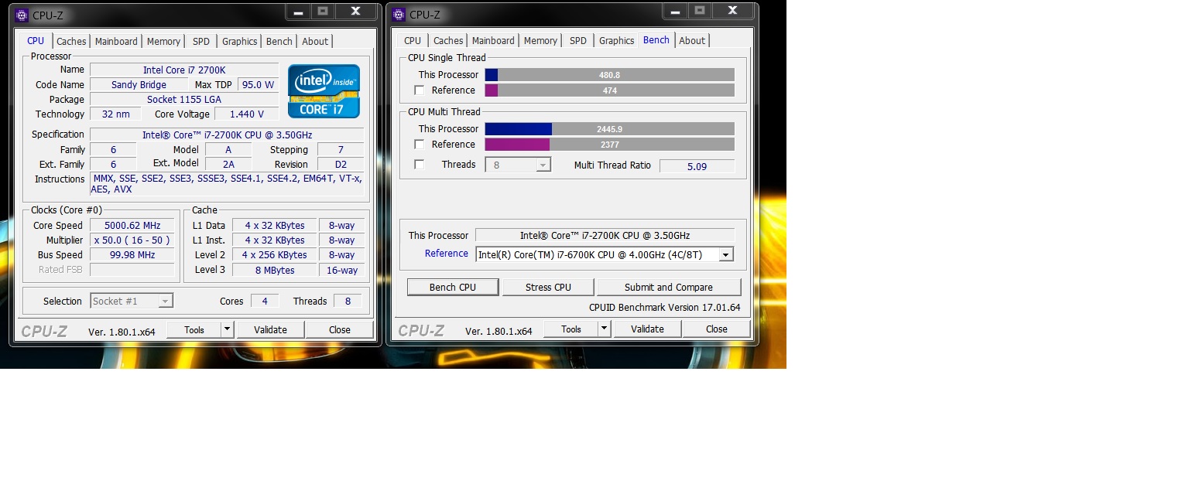
Task: Click the Specification field i7-2700K @ 3.50GHz
Action: click(x=227, y=135)
